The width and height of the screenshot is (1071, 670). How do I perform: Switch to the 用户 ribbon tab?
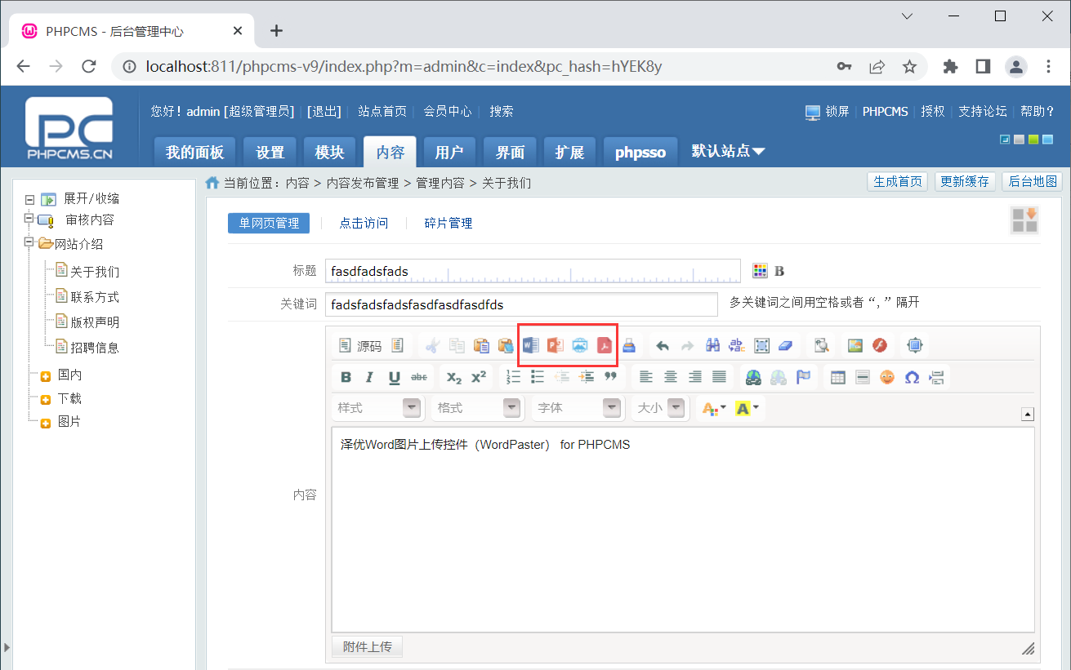(449, 151)
